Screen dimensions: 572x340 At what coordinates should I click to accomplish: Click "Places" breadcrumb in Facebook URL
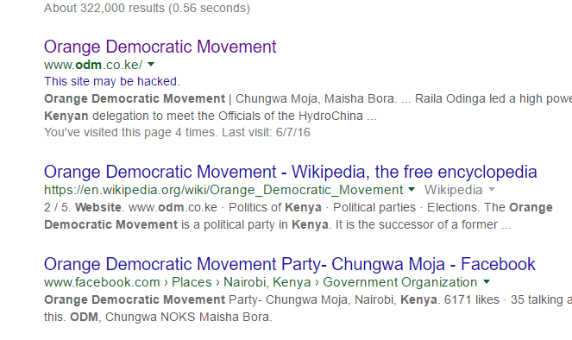coord(192,282)
